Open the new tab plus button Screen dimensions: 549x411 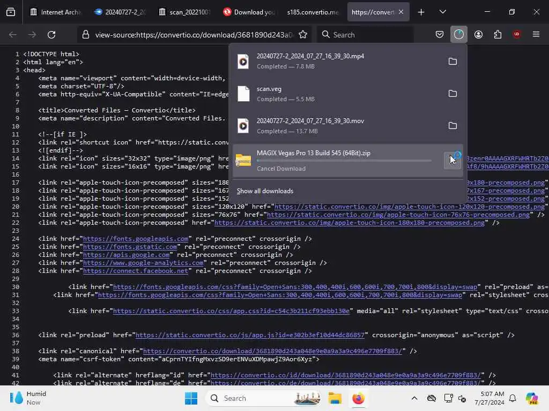click(421, 12)
